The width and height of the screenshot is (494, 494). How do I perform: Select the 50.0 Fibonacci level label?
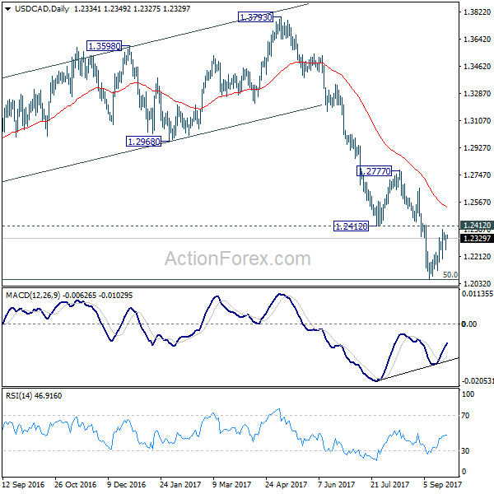[450, 275]
